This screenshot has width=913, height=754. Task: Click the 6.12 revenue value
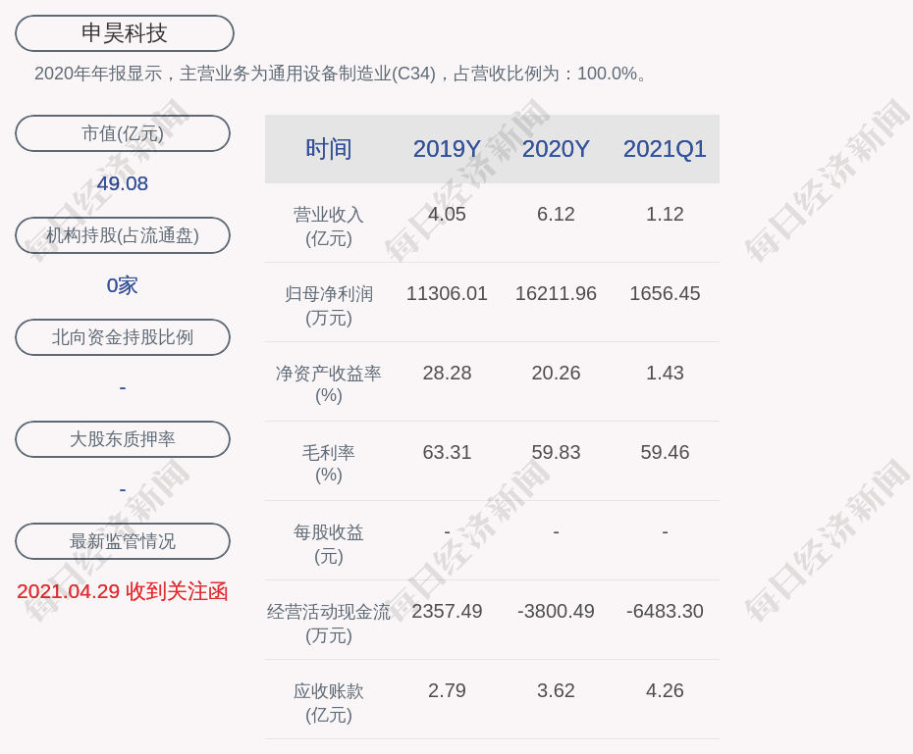(x=556, y=214)
